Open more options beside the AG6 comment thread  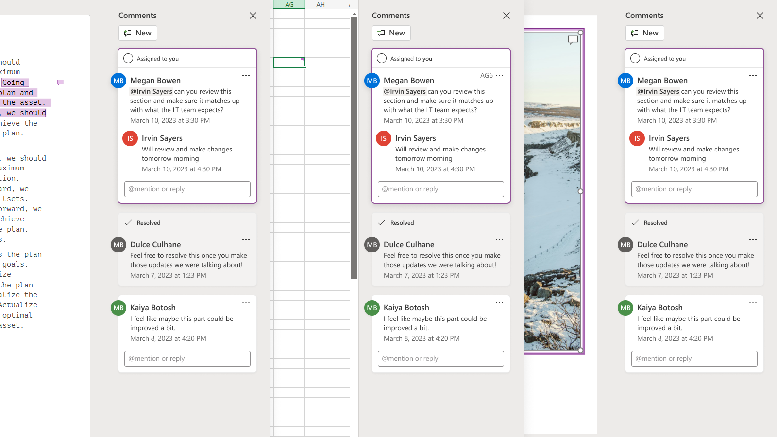(500, 76)
